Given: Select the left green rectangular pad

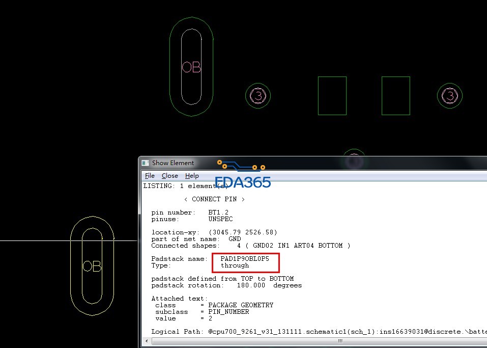Looking at the screenshot, I should [332, 96].
